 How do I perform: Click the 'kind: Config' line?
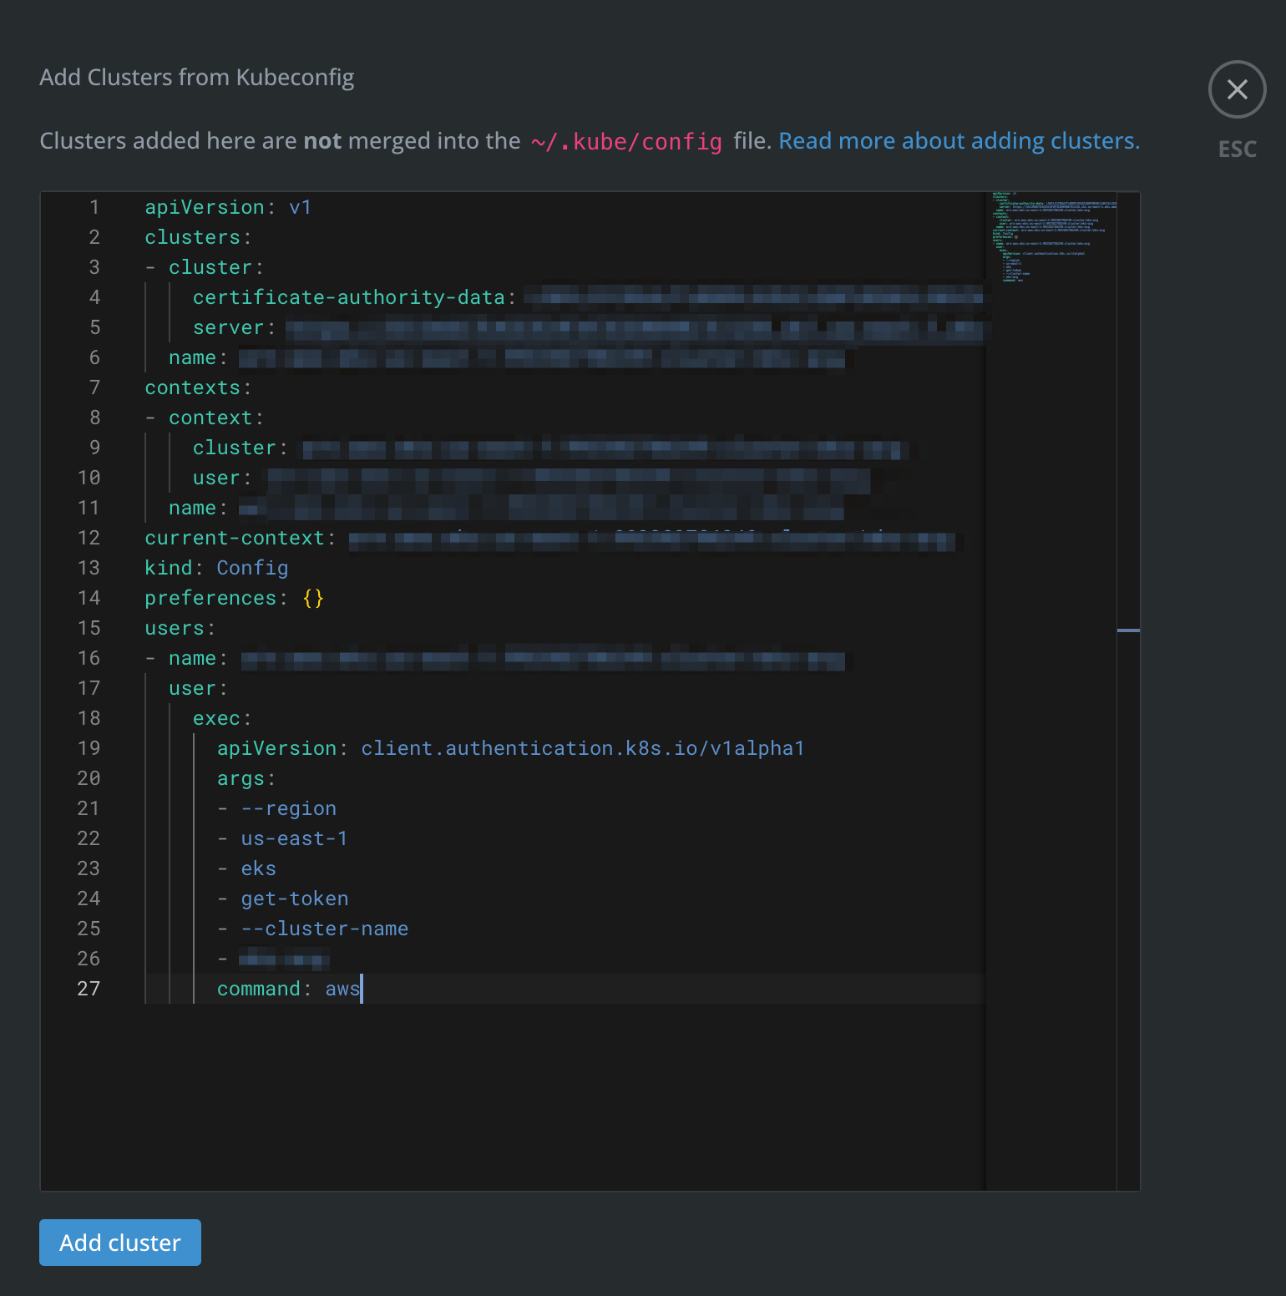(x=216, y=568)
